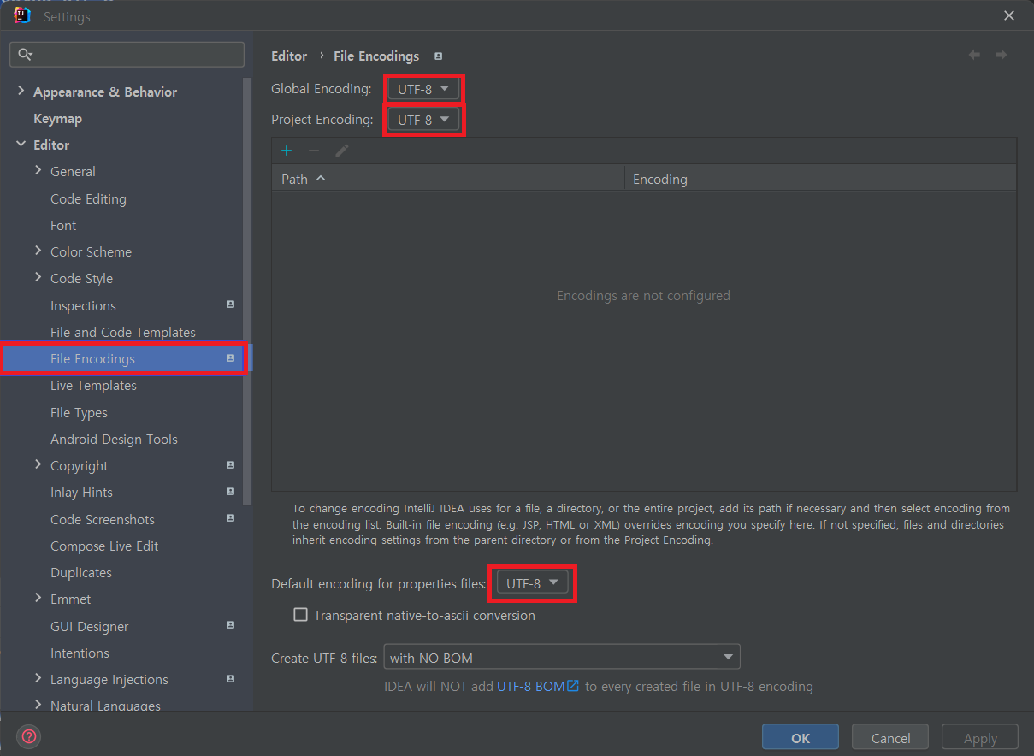Click the forward navigation arrow

coord(1001,55)
